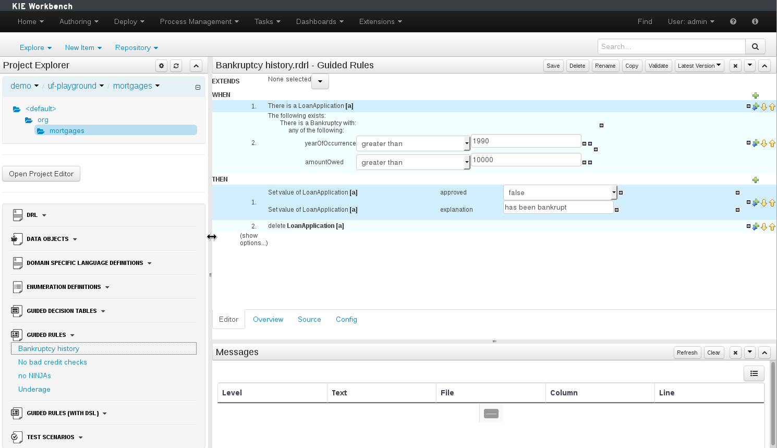Collapse the project breadcrumb navigator
This screenshot has height=448, width=777.
(198, 87)
